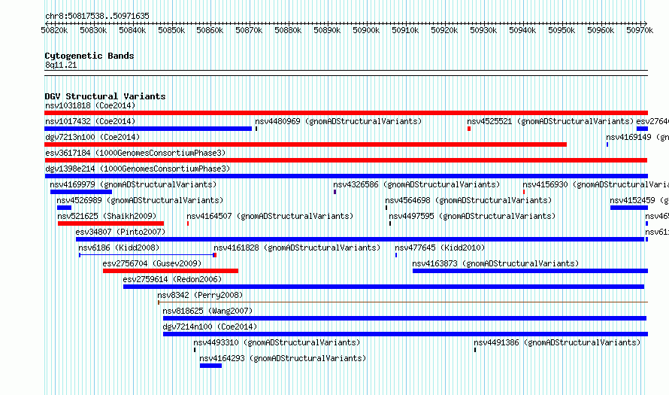Select the red nsv1031818 variant bar

(346, 113)
